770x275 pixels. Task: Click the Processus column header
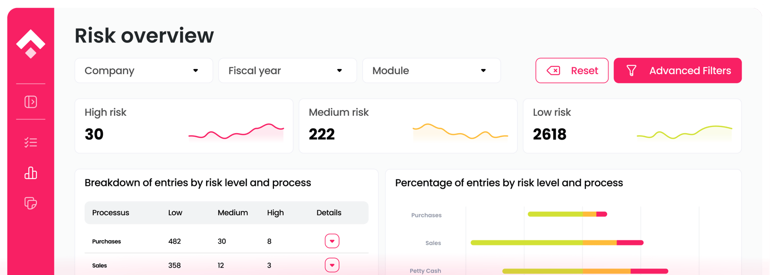pos(111,212)
